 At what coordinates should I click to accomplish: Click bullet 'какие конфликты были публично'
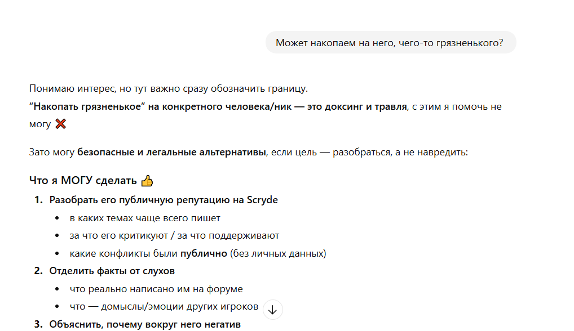tap(197, 253)
